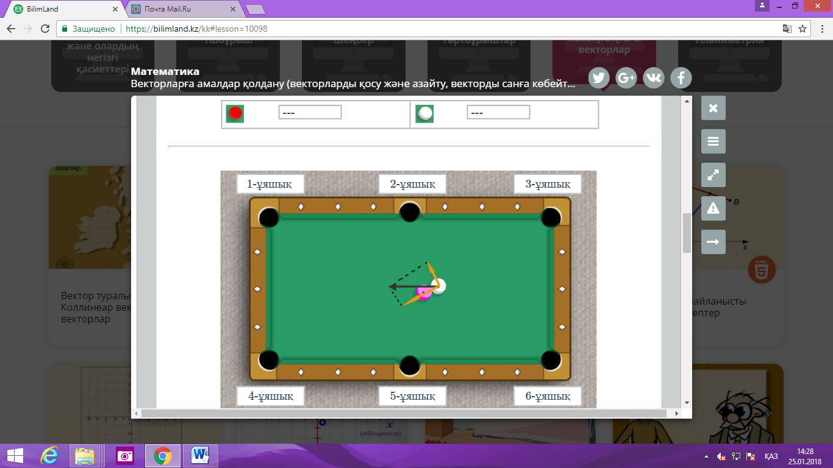Share the lesson on VK
The image size is (833, 468).
tap(654, 77)
